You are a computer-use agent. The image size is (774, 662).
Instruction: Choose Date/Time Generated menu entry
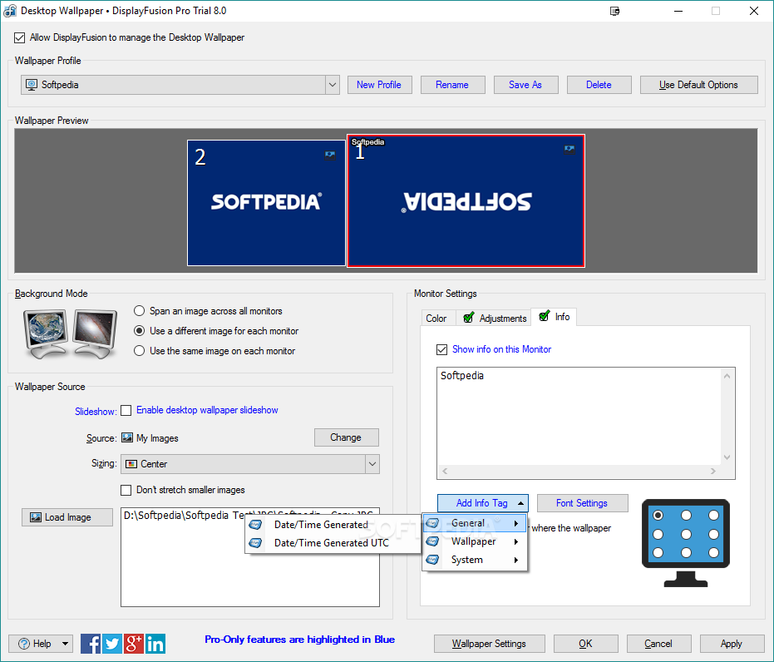[333, 525]
